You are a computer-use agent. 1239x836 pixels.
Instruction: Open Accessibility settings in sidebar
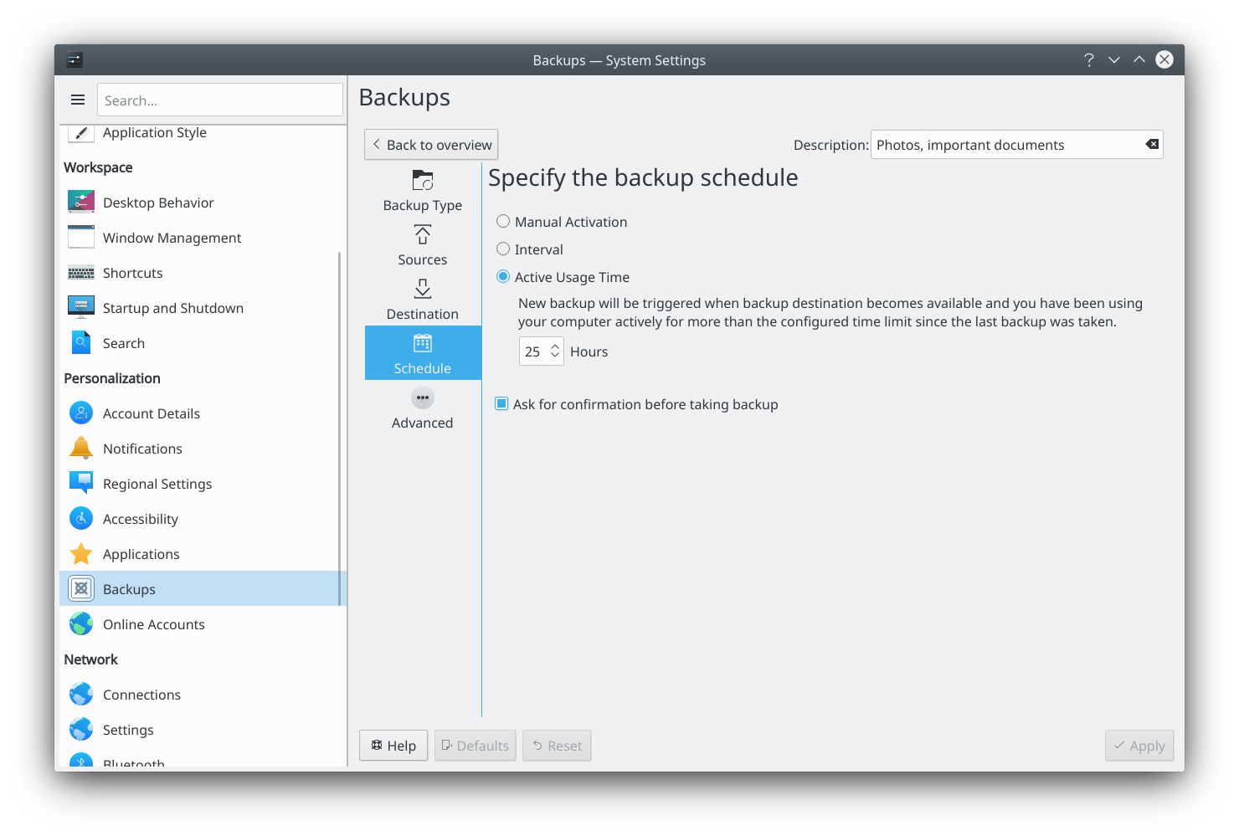(140, 519)
